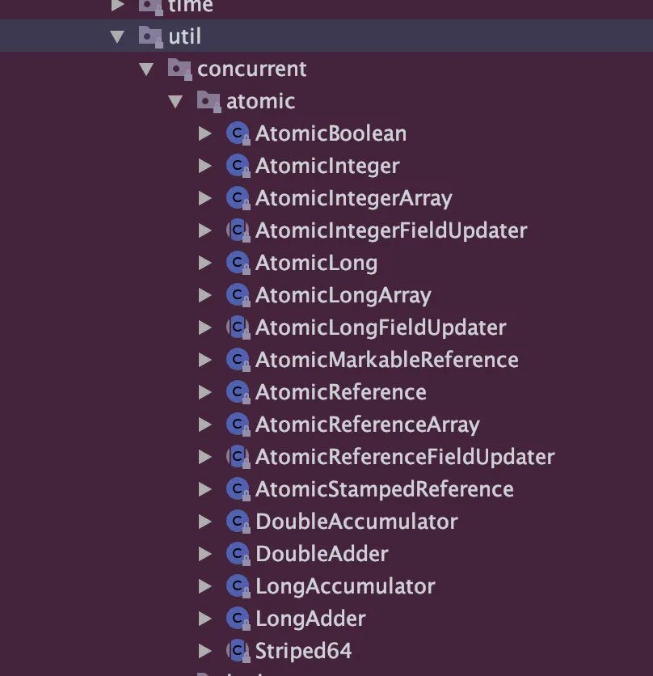Screen dimensions: 653x676
Task: Click the concurrent package folder icon
Action: pos(179,69)
